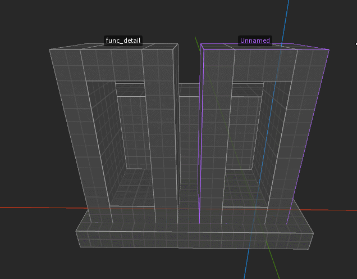Image resolution: width=357 pixels, height=279 pixels.
Task: Click the floor inside the right arch
Action: (x=246, y=188)
